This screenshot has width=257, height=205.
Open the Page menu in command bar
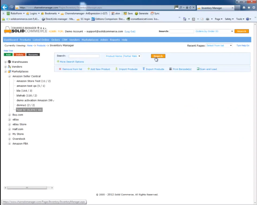pos(218,19)
